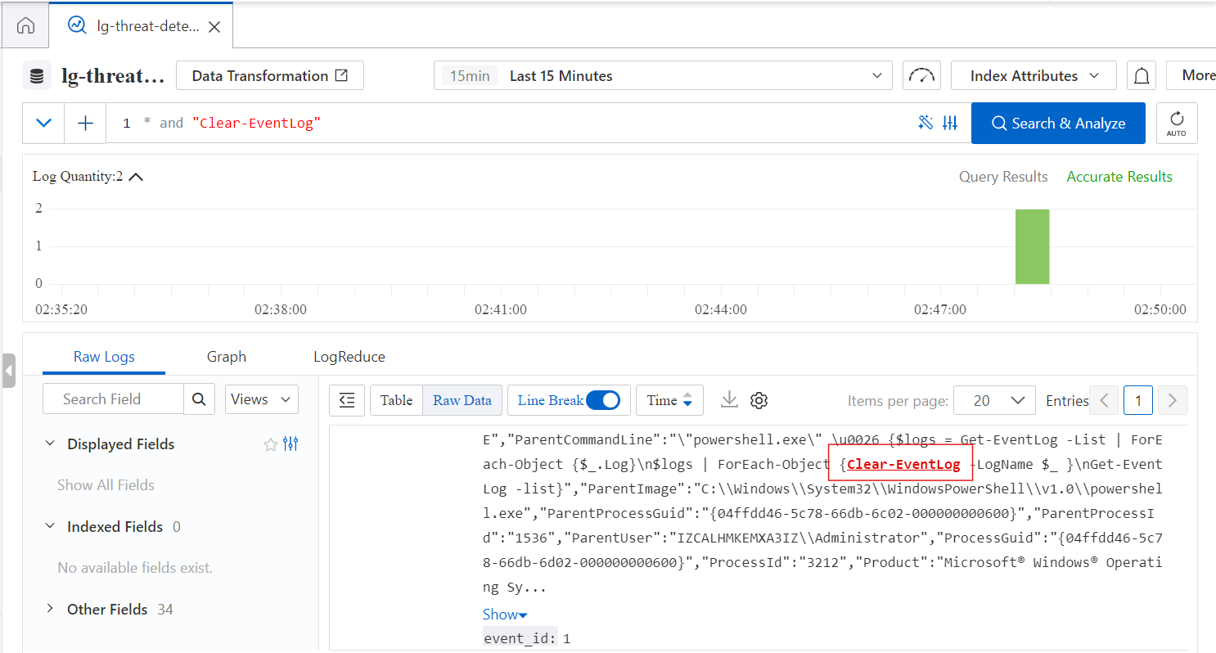This screenshot has width=1216, height=653.
Task: Open the Last 15 Minutes time range dropdown
Action: [663, 76]
